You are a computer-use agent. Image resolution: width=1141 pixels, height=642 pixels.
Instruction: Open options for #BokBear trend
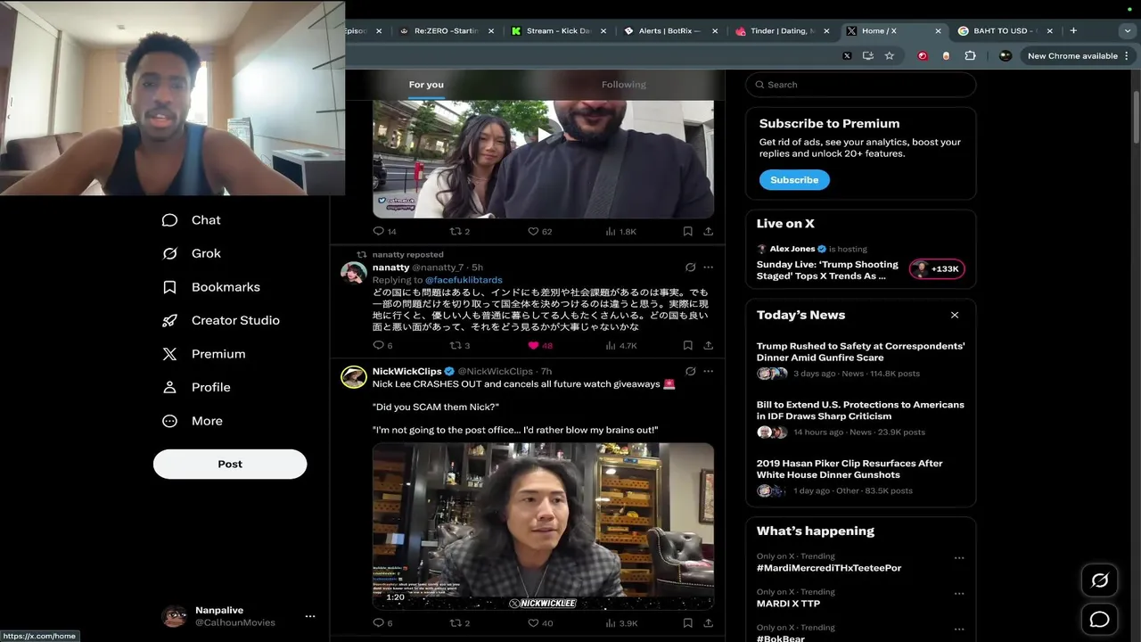pos(959,630)
